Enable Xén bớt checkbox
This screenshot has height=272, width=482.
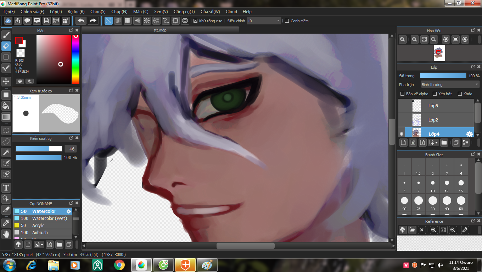tap(434, 94)
